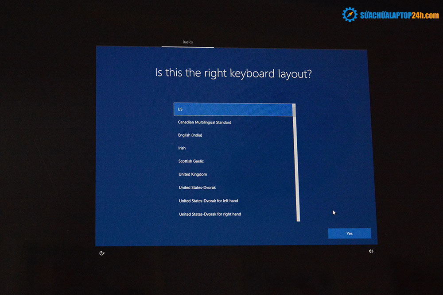
Task: Choose Canadian Multilingual Standard layout
Action: [x=205, y=122]
